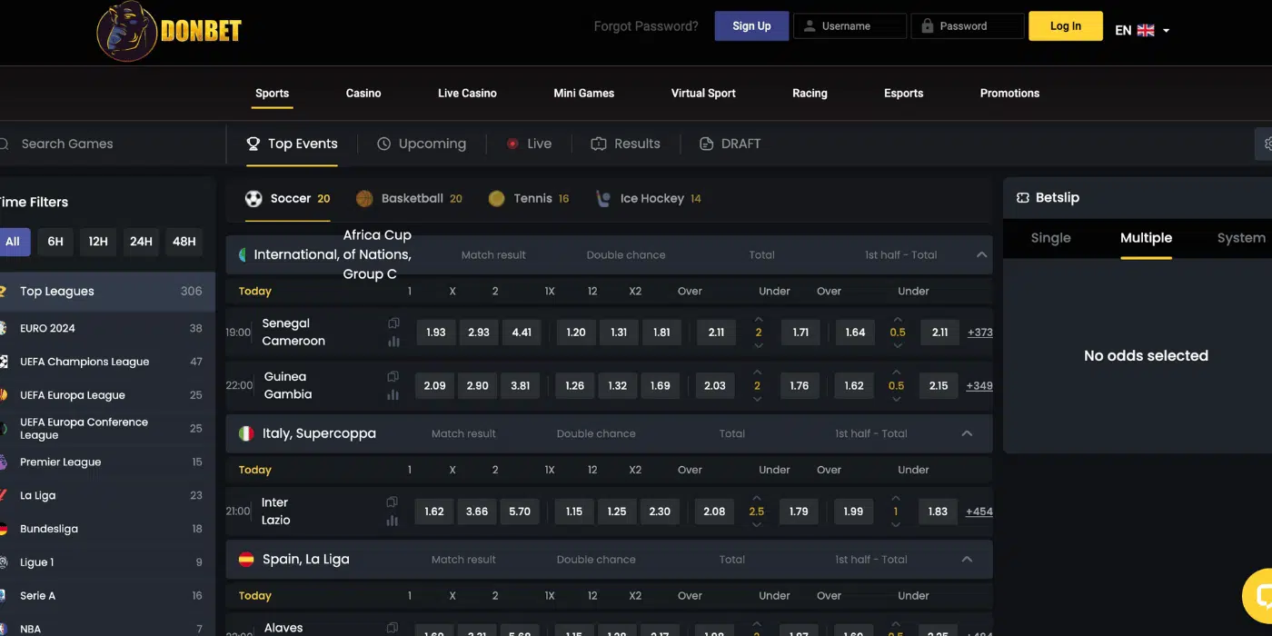Pick Lazio win odds 5.70
The width and height of the screenshot is (1272, 636).
coord(520,512)
